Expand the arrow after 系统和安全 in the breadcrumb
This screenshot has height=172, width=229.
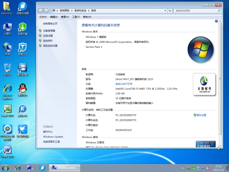pos(89,11)
